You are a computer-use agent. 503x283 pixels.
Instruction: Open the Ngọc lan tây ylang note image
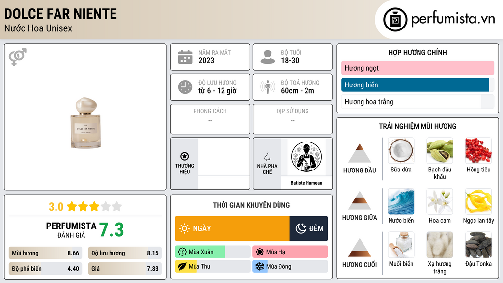(478, 201)
